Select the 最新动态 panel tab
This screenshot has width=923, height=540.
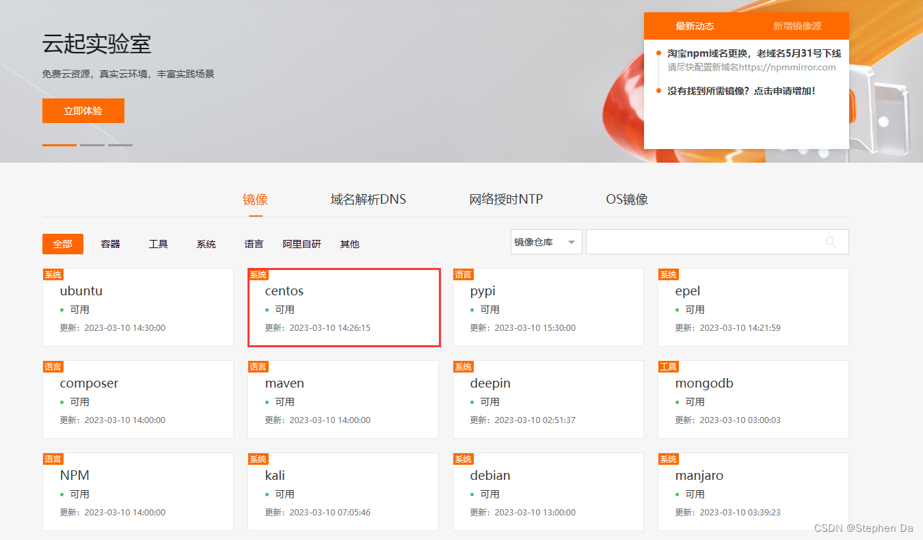(695, 26)
